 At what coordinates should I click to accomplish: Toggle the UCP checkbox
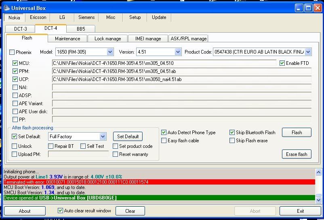click(x=15, y=79)
